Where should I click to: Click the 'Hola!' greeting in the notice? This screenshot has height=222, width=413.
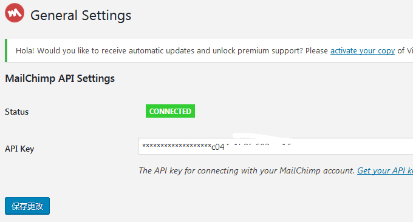tap(25, 50)
